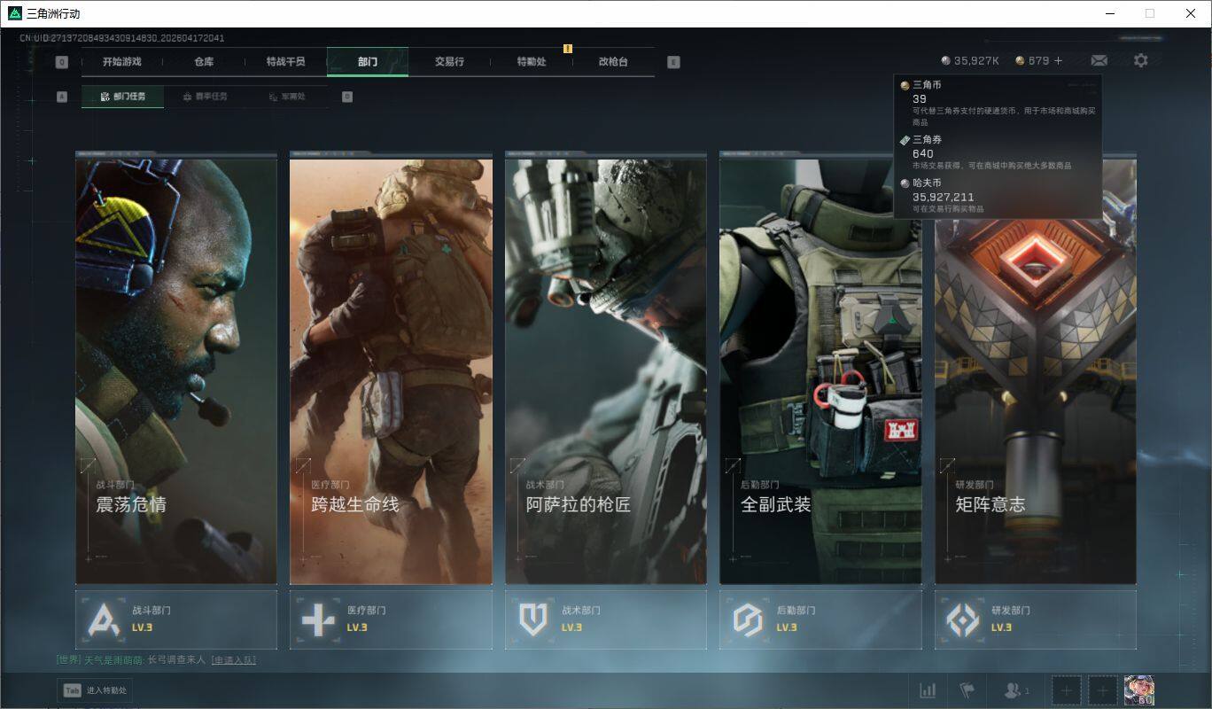Click the 三角洲行动 app logo in title bar
Screen dimensions: 1212x709
15,13
